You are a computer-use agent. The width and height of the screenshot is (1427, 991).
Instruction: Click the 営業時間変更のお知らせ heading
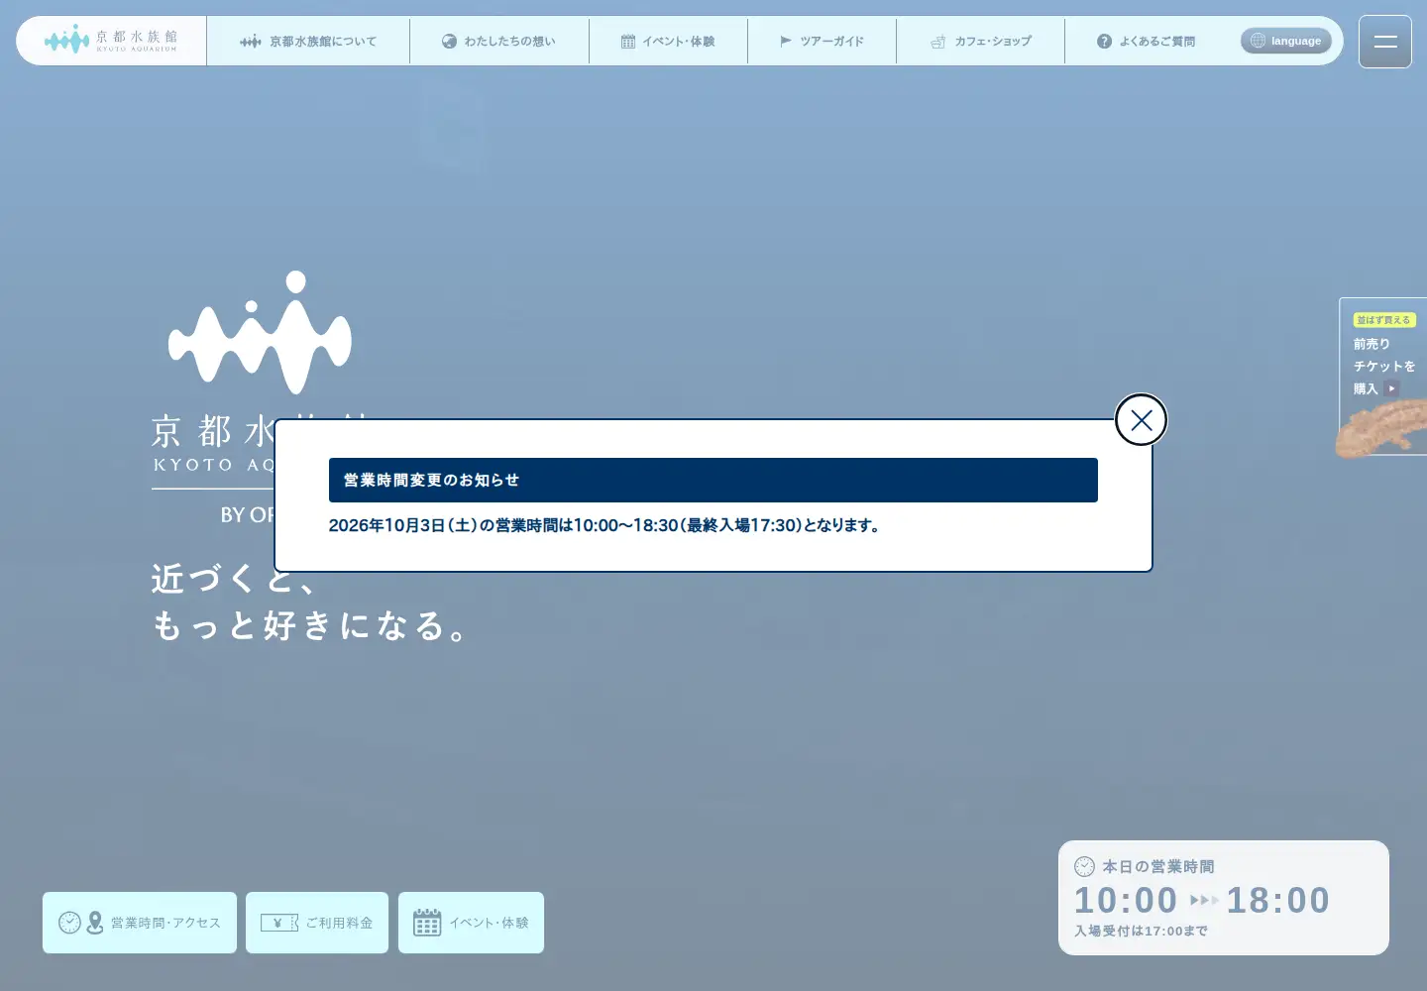tap(713, 480)
